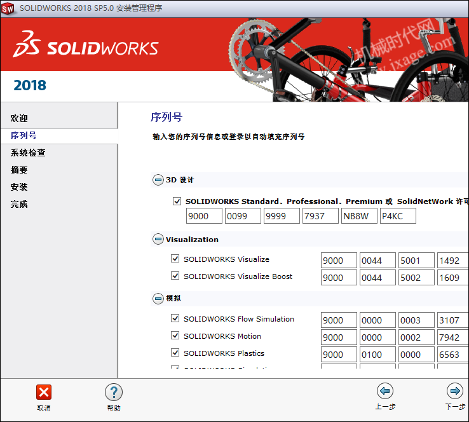
Task: Click the Flow Simulation serial field 0003
Action: (416, 320)
